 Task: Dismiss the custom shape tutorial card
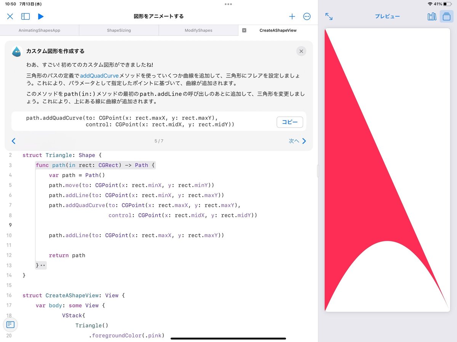[301, 51]
